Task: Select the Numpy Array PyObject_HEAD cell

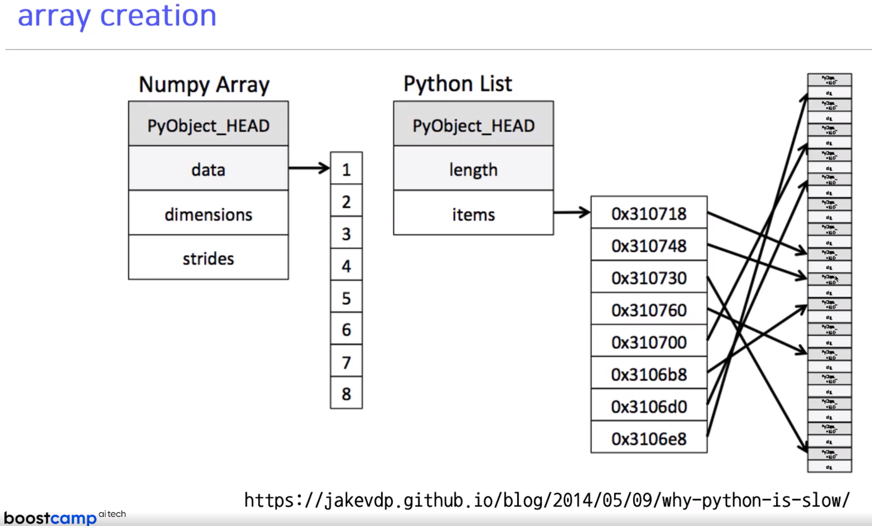Action: [x=208, y=125]
